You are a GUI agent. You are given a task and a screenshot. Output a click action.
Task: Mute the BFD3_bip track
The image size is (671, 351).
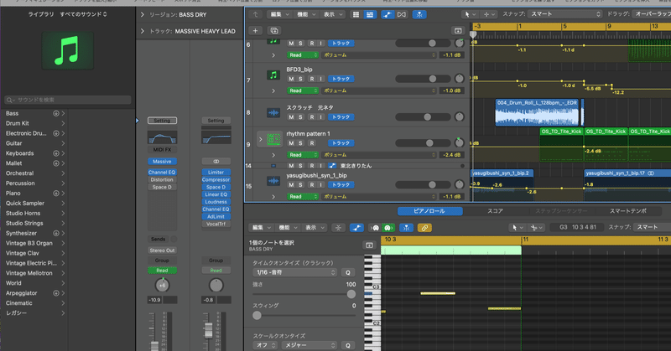pyautogui.click(x=291, y=79)
